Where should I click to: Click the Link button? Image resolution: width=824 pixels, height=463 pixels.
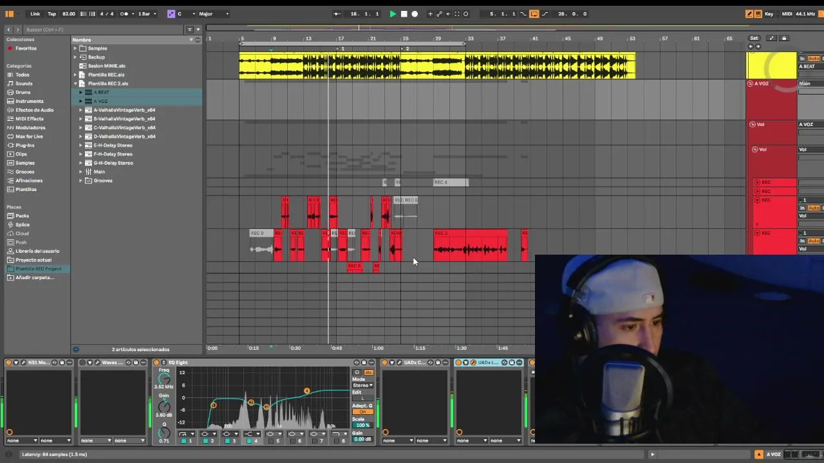(35, 14)
